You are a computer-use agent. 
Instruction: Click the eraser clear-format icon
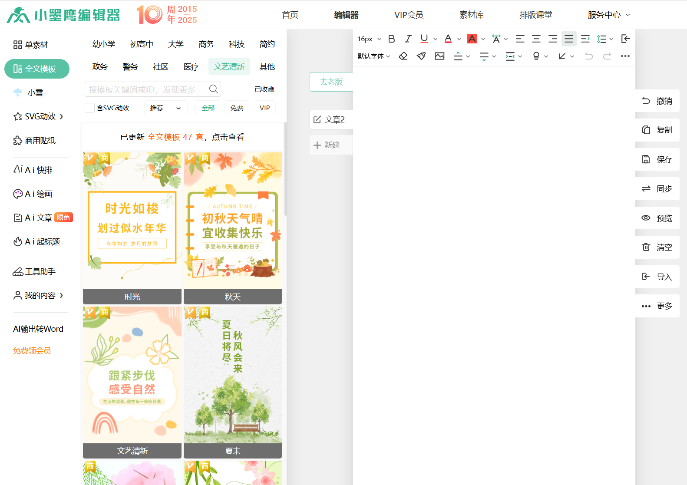coord(403,56)
